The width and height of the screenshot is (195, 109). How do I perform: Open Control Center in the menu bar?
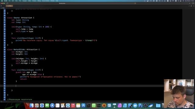[181, 1]
